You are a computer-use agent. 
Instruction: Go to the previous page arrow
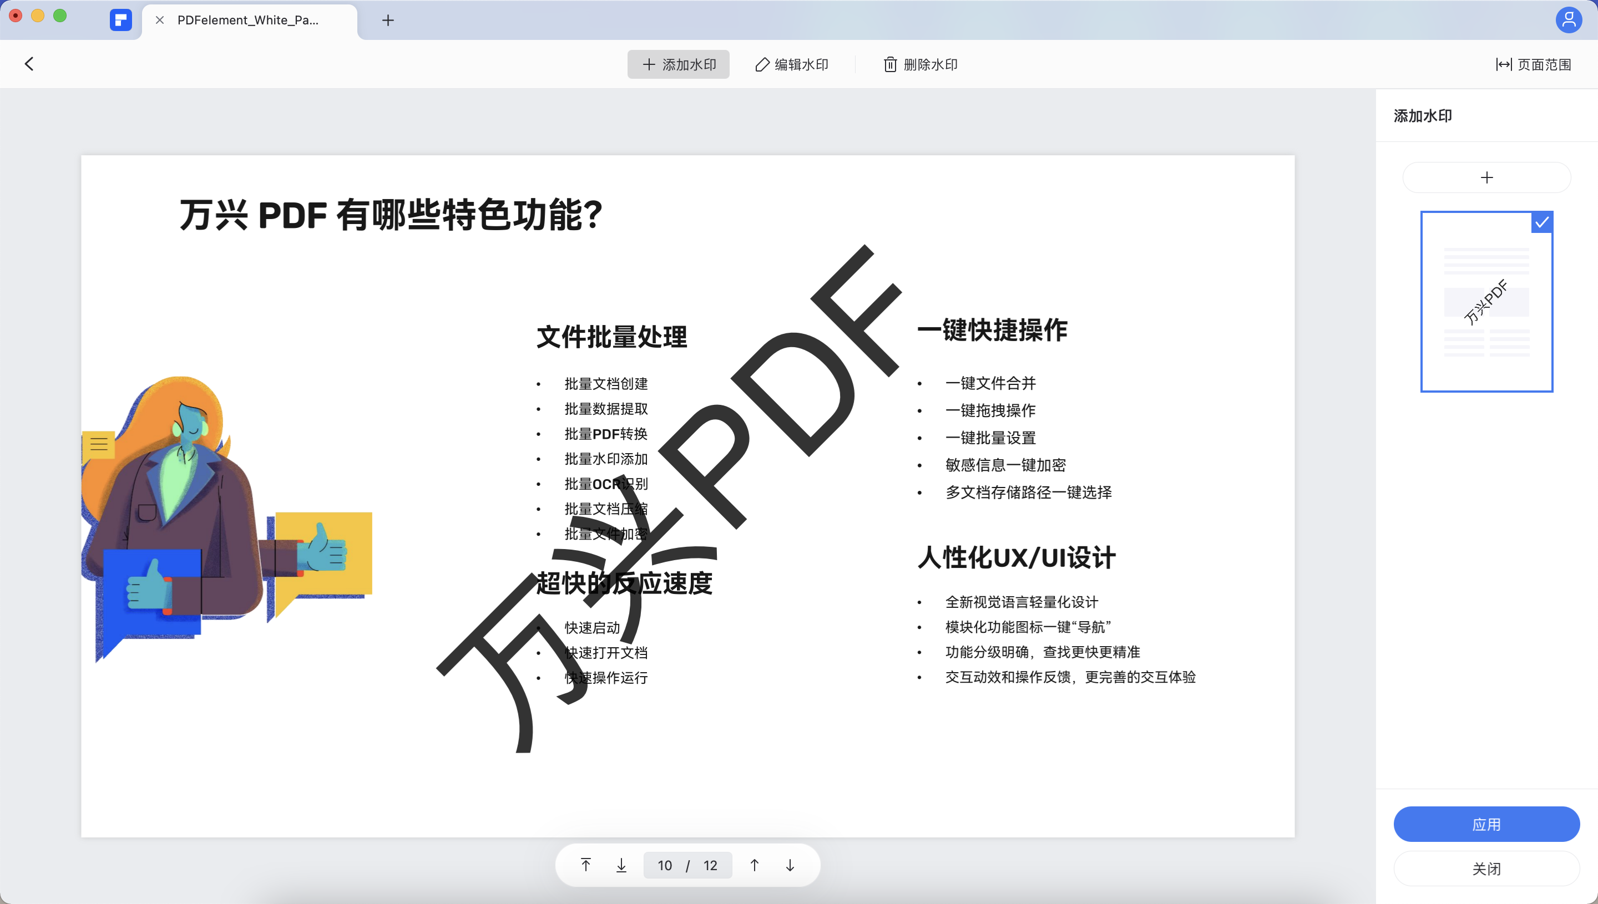pos(754,865)
